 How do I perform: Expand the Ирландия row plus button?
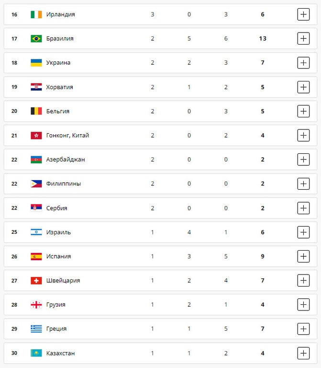[x=303, y=14]
